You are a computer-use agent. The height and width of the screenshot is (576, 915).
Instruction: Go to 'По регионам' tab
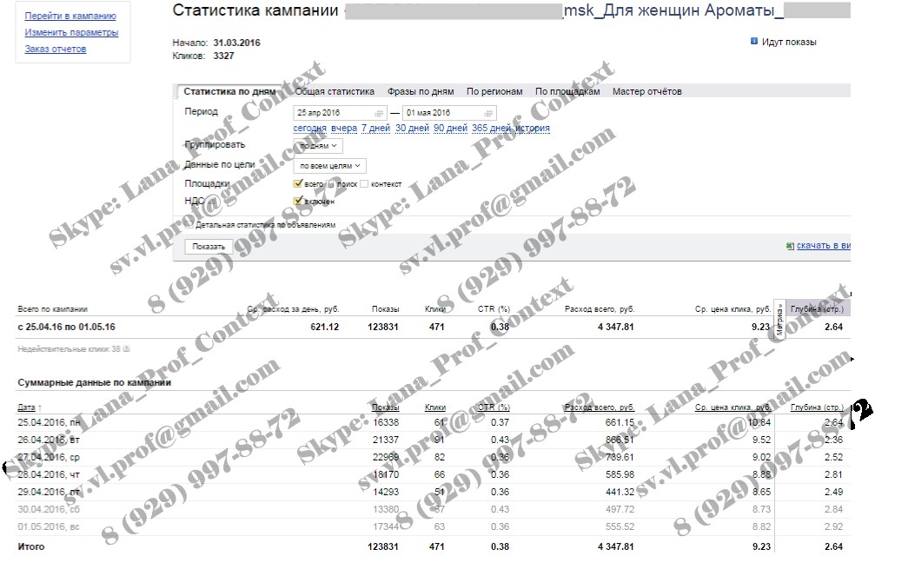(x=494, y=91)
